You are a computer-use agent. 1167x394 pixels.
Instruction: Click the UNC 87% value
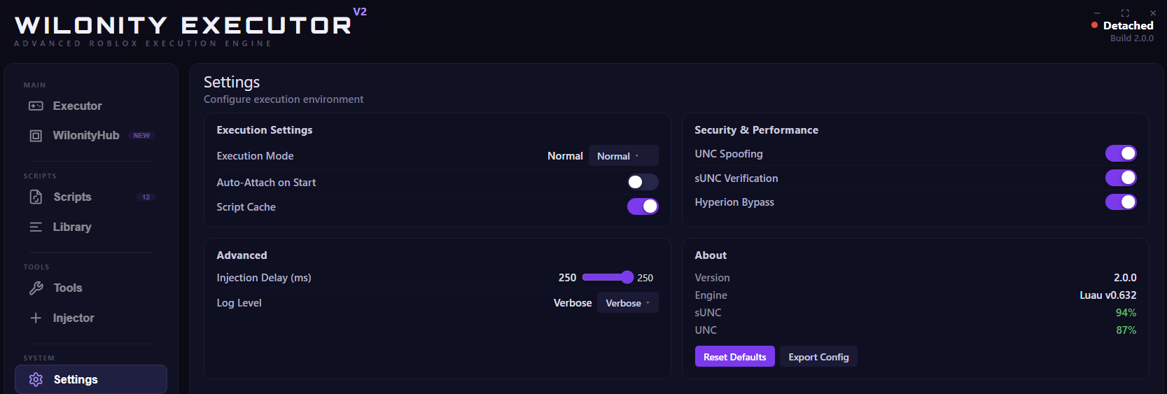pos(1126,330)
